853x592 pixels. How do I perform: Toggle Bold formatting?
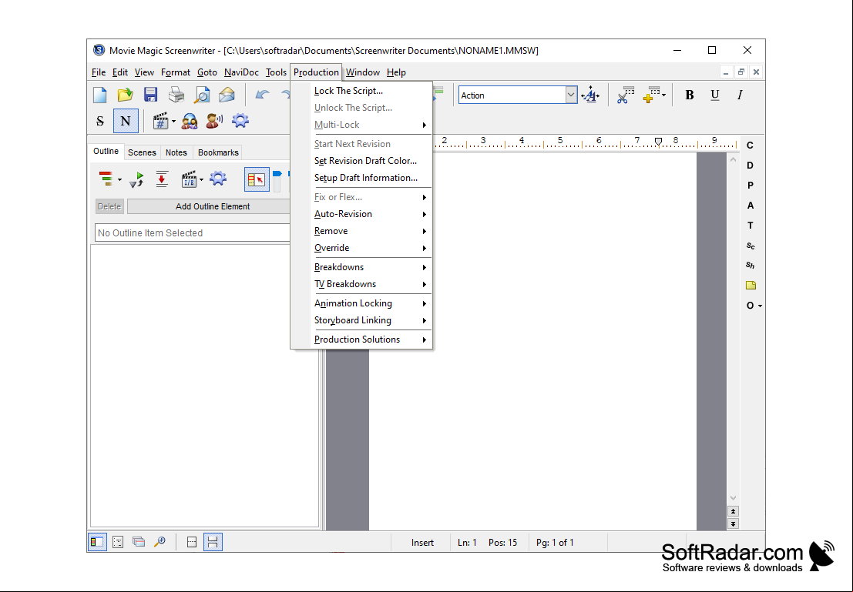click(689, 95)
